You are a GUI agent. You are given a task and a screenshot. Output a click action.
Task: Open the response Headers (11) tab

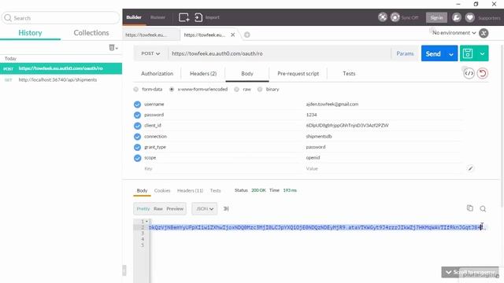click(x=190, y=190)
